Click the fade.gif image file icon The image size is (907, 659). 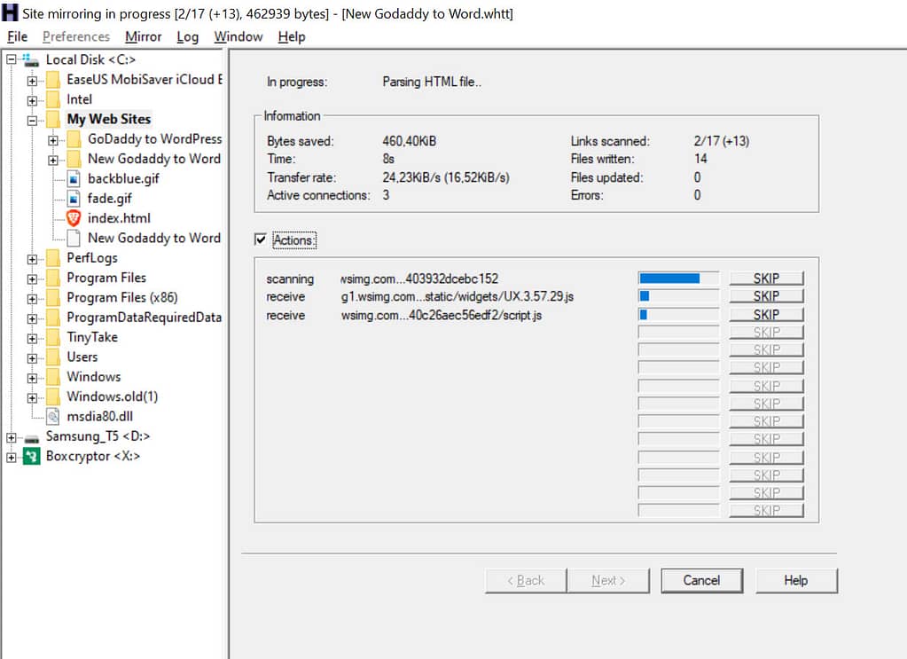click(x=74, y=199)
